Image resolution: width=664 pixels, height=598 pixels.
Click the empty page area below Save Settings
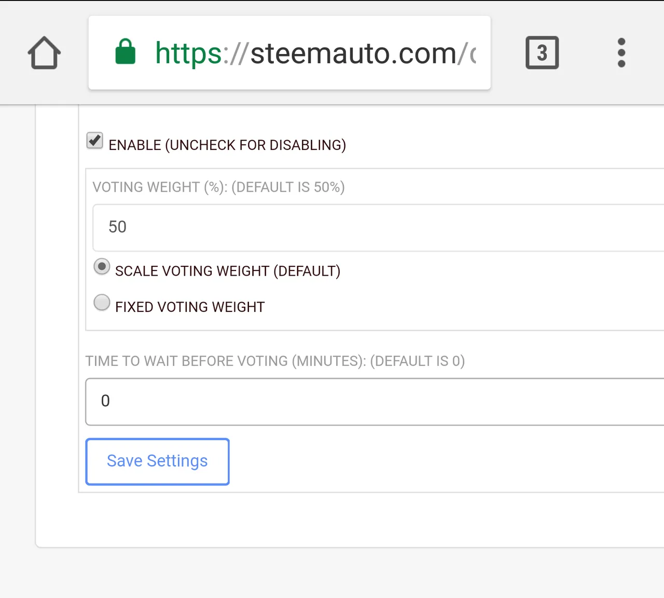click(x=363, y=519)
